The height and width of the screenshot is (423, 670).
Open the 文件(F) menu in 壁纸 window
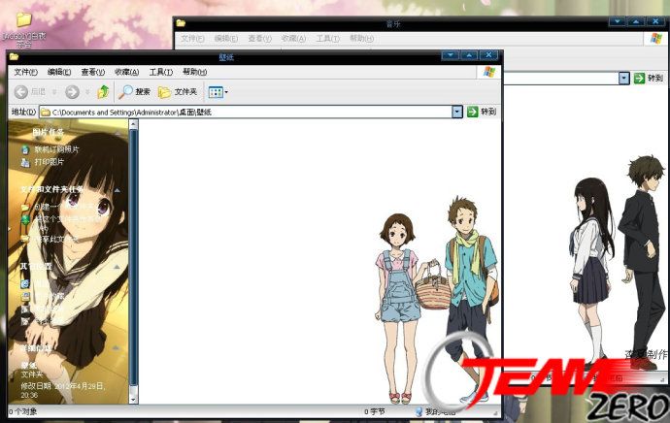[x=24, y=72]
